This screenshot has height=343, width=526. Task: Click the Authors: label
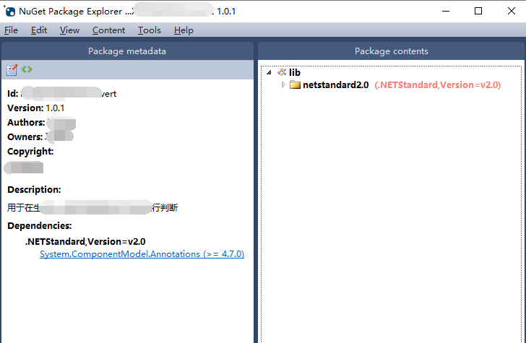[26, 122]
